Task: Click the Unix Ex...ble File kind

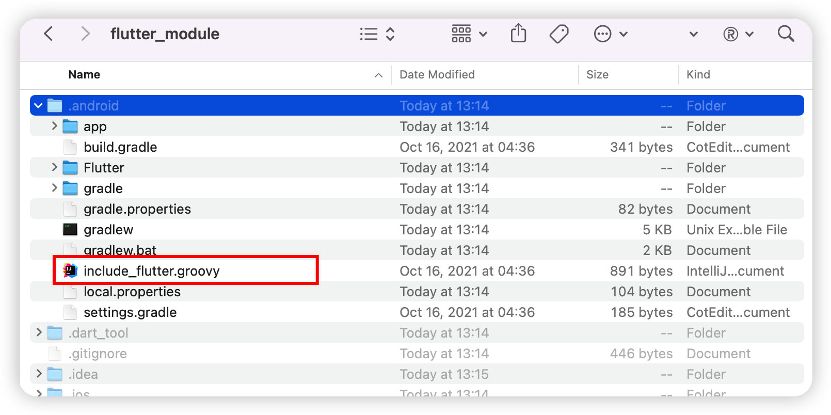Action: pos(737,230)
